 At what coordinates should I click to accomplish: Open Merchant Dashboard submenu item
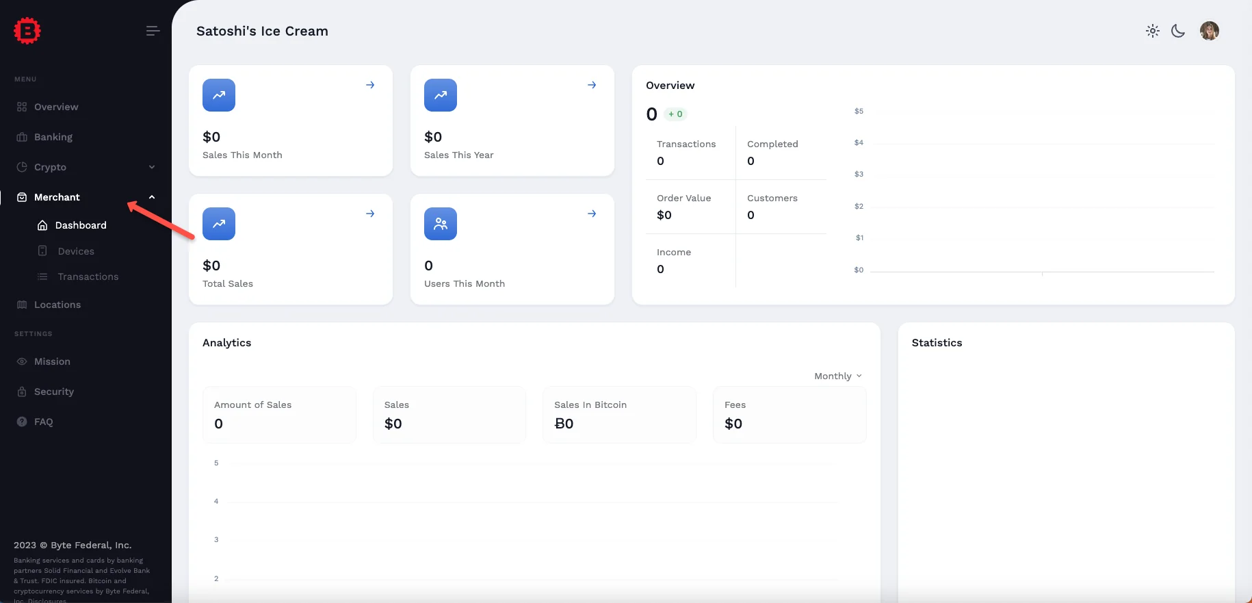click(81, 225)
